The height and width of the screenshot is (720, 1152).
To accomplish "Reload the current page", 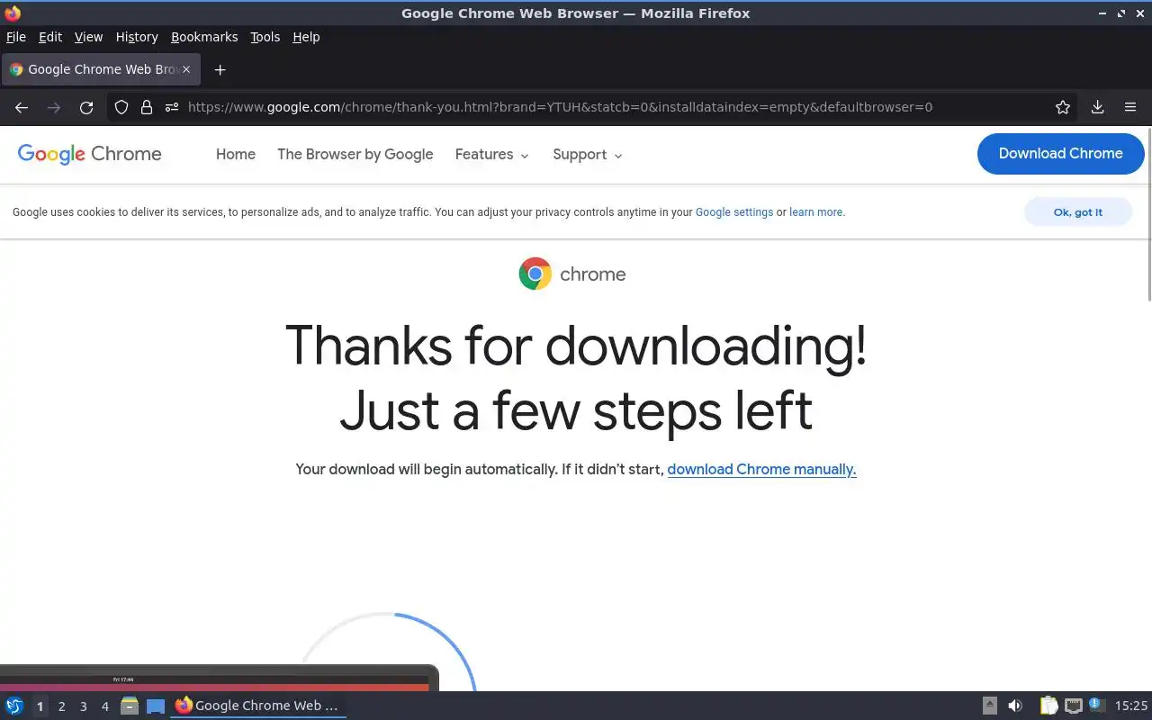I will point(86,107).
